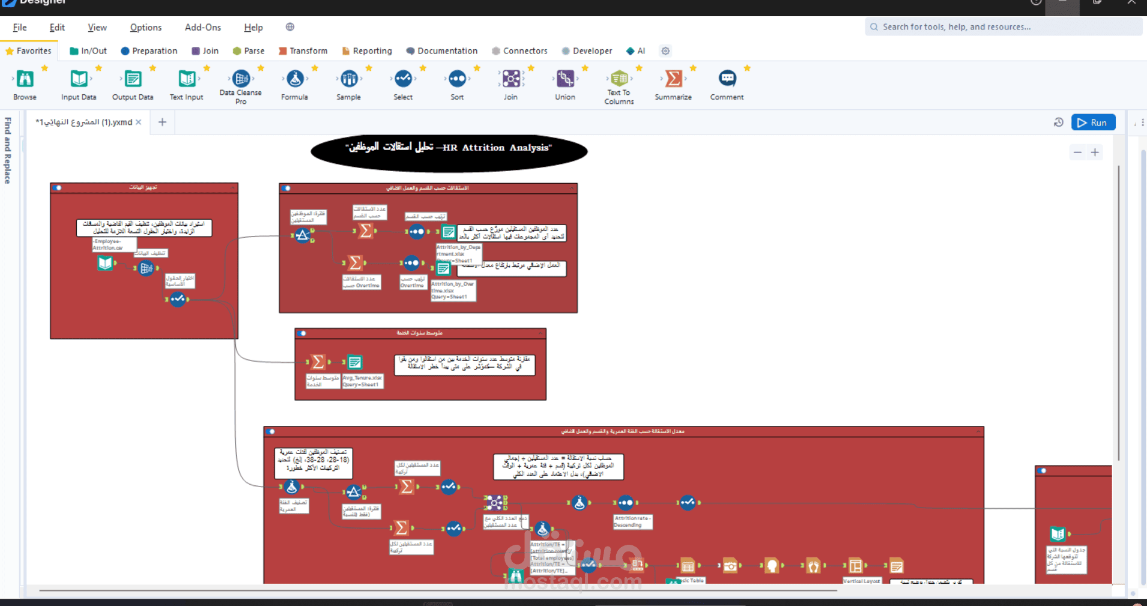Click the HR Attrition Analysis title comment
Image resolution: width=1147 pixels, height=606 pixels.
click(449, 153)
